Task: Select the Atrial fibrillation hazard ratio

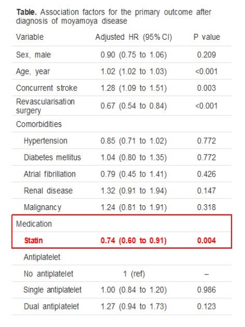Action: click(x=134, y=174)
